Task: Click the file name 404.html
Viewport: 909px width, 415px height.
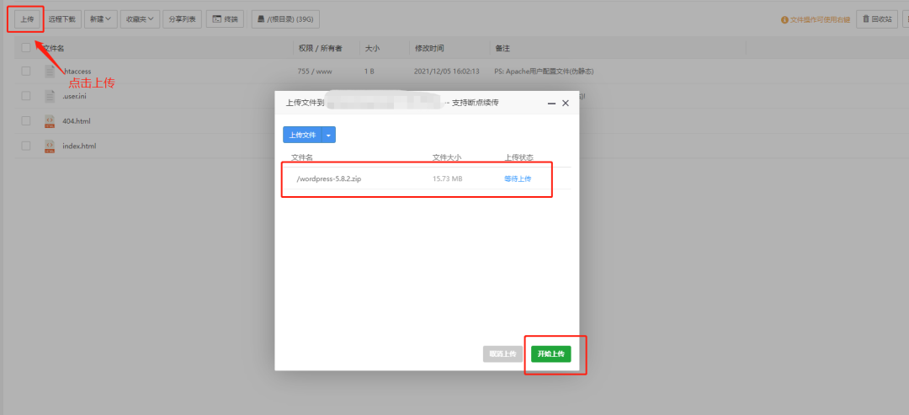Action: pos(77,121)
